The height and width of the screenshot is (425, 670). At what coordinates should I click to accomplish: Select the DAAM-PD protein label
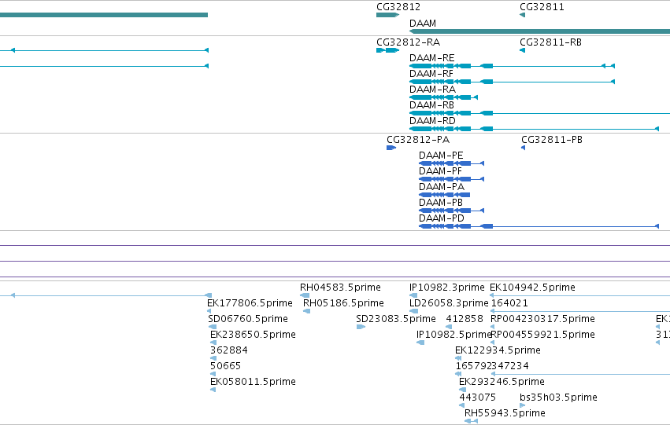pos(442,218)
